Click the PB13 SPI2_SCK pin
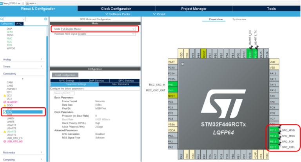 [x=274, y=141]
